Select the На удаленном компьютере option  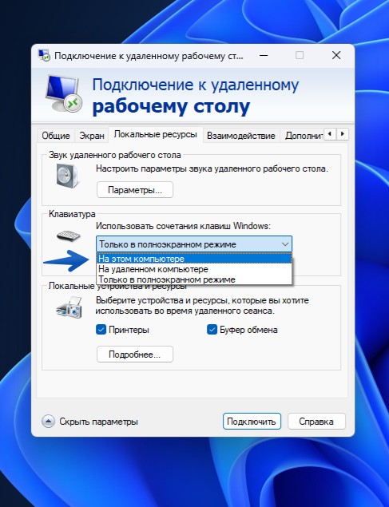[194, 269]
